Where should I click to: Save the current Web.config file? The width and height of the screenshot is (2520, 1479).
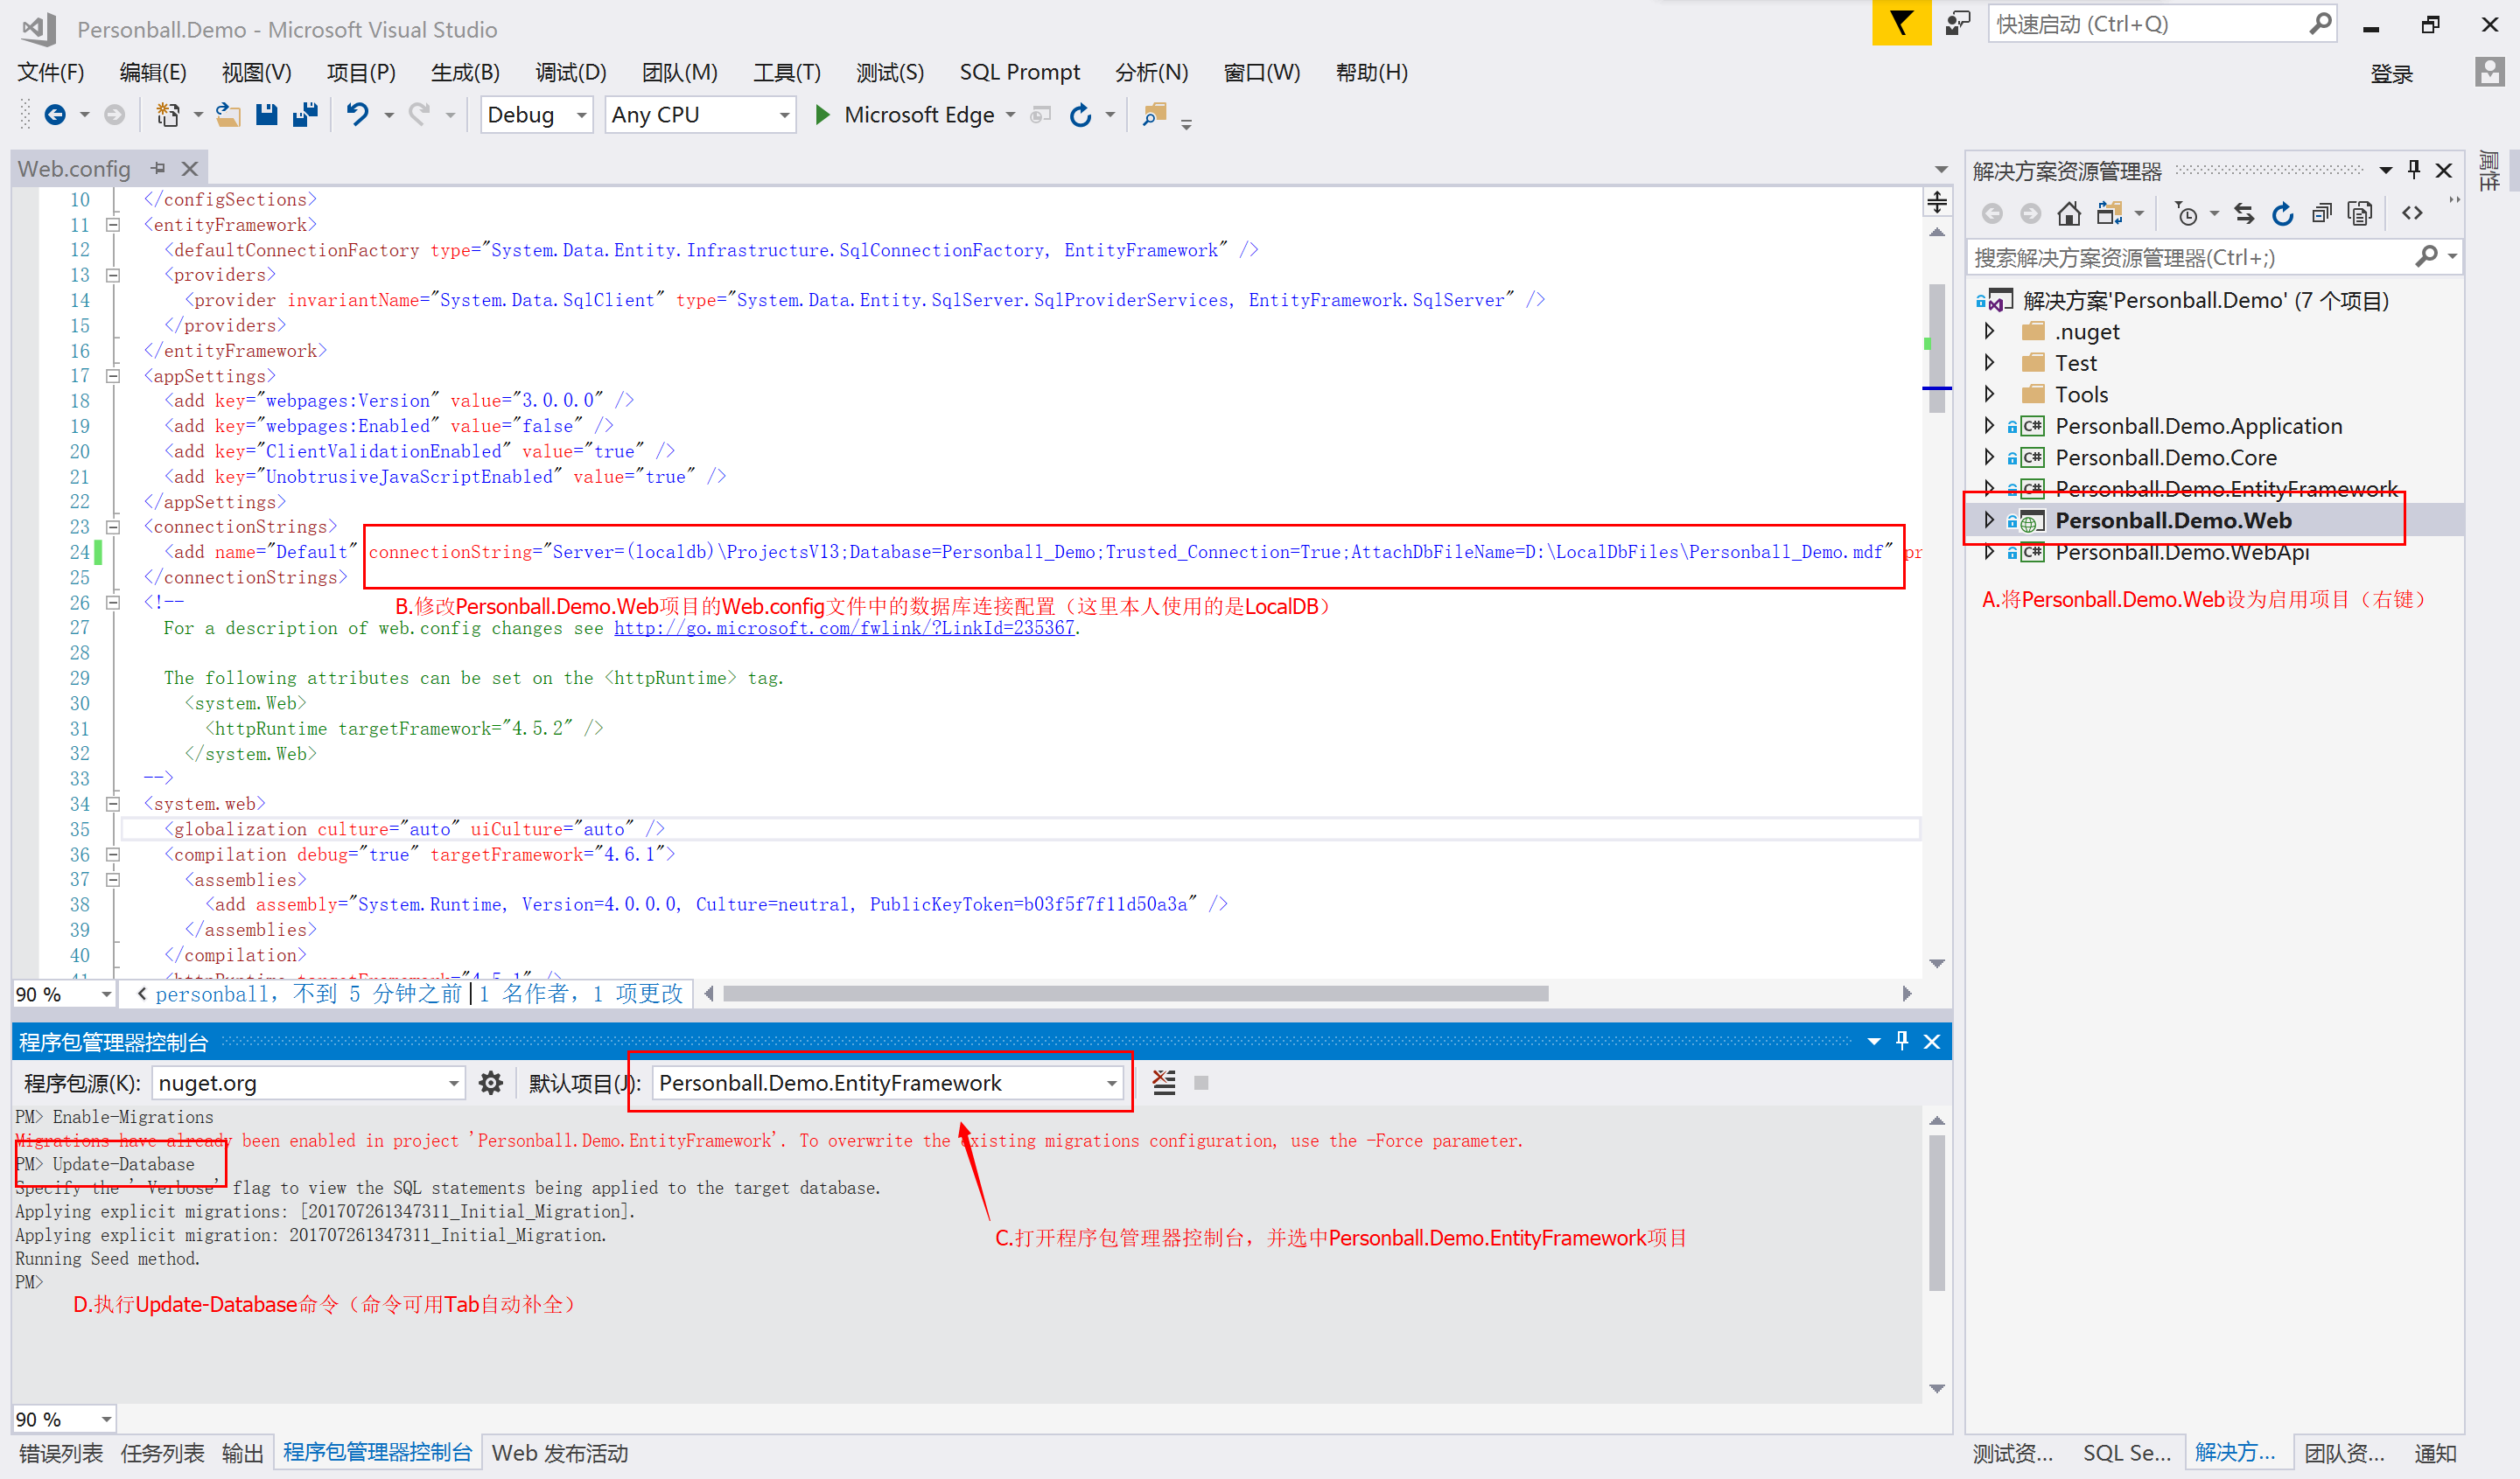click(x=266, y=115)
